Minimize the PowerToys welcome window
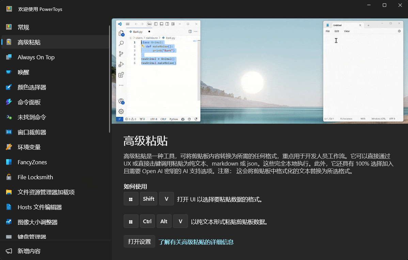This screenshot has height=260, width=408. coord(369,5)
